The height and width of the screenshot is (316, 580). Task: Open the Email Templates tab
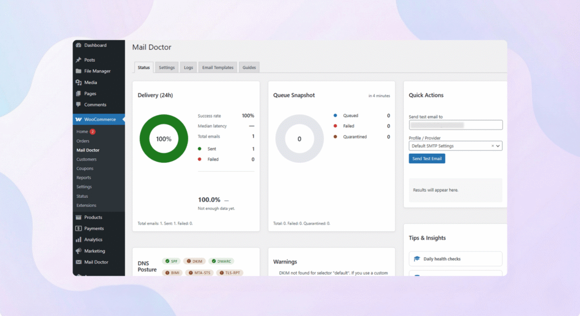(x=217, y=67)
